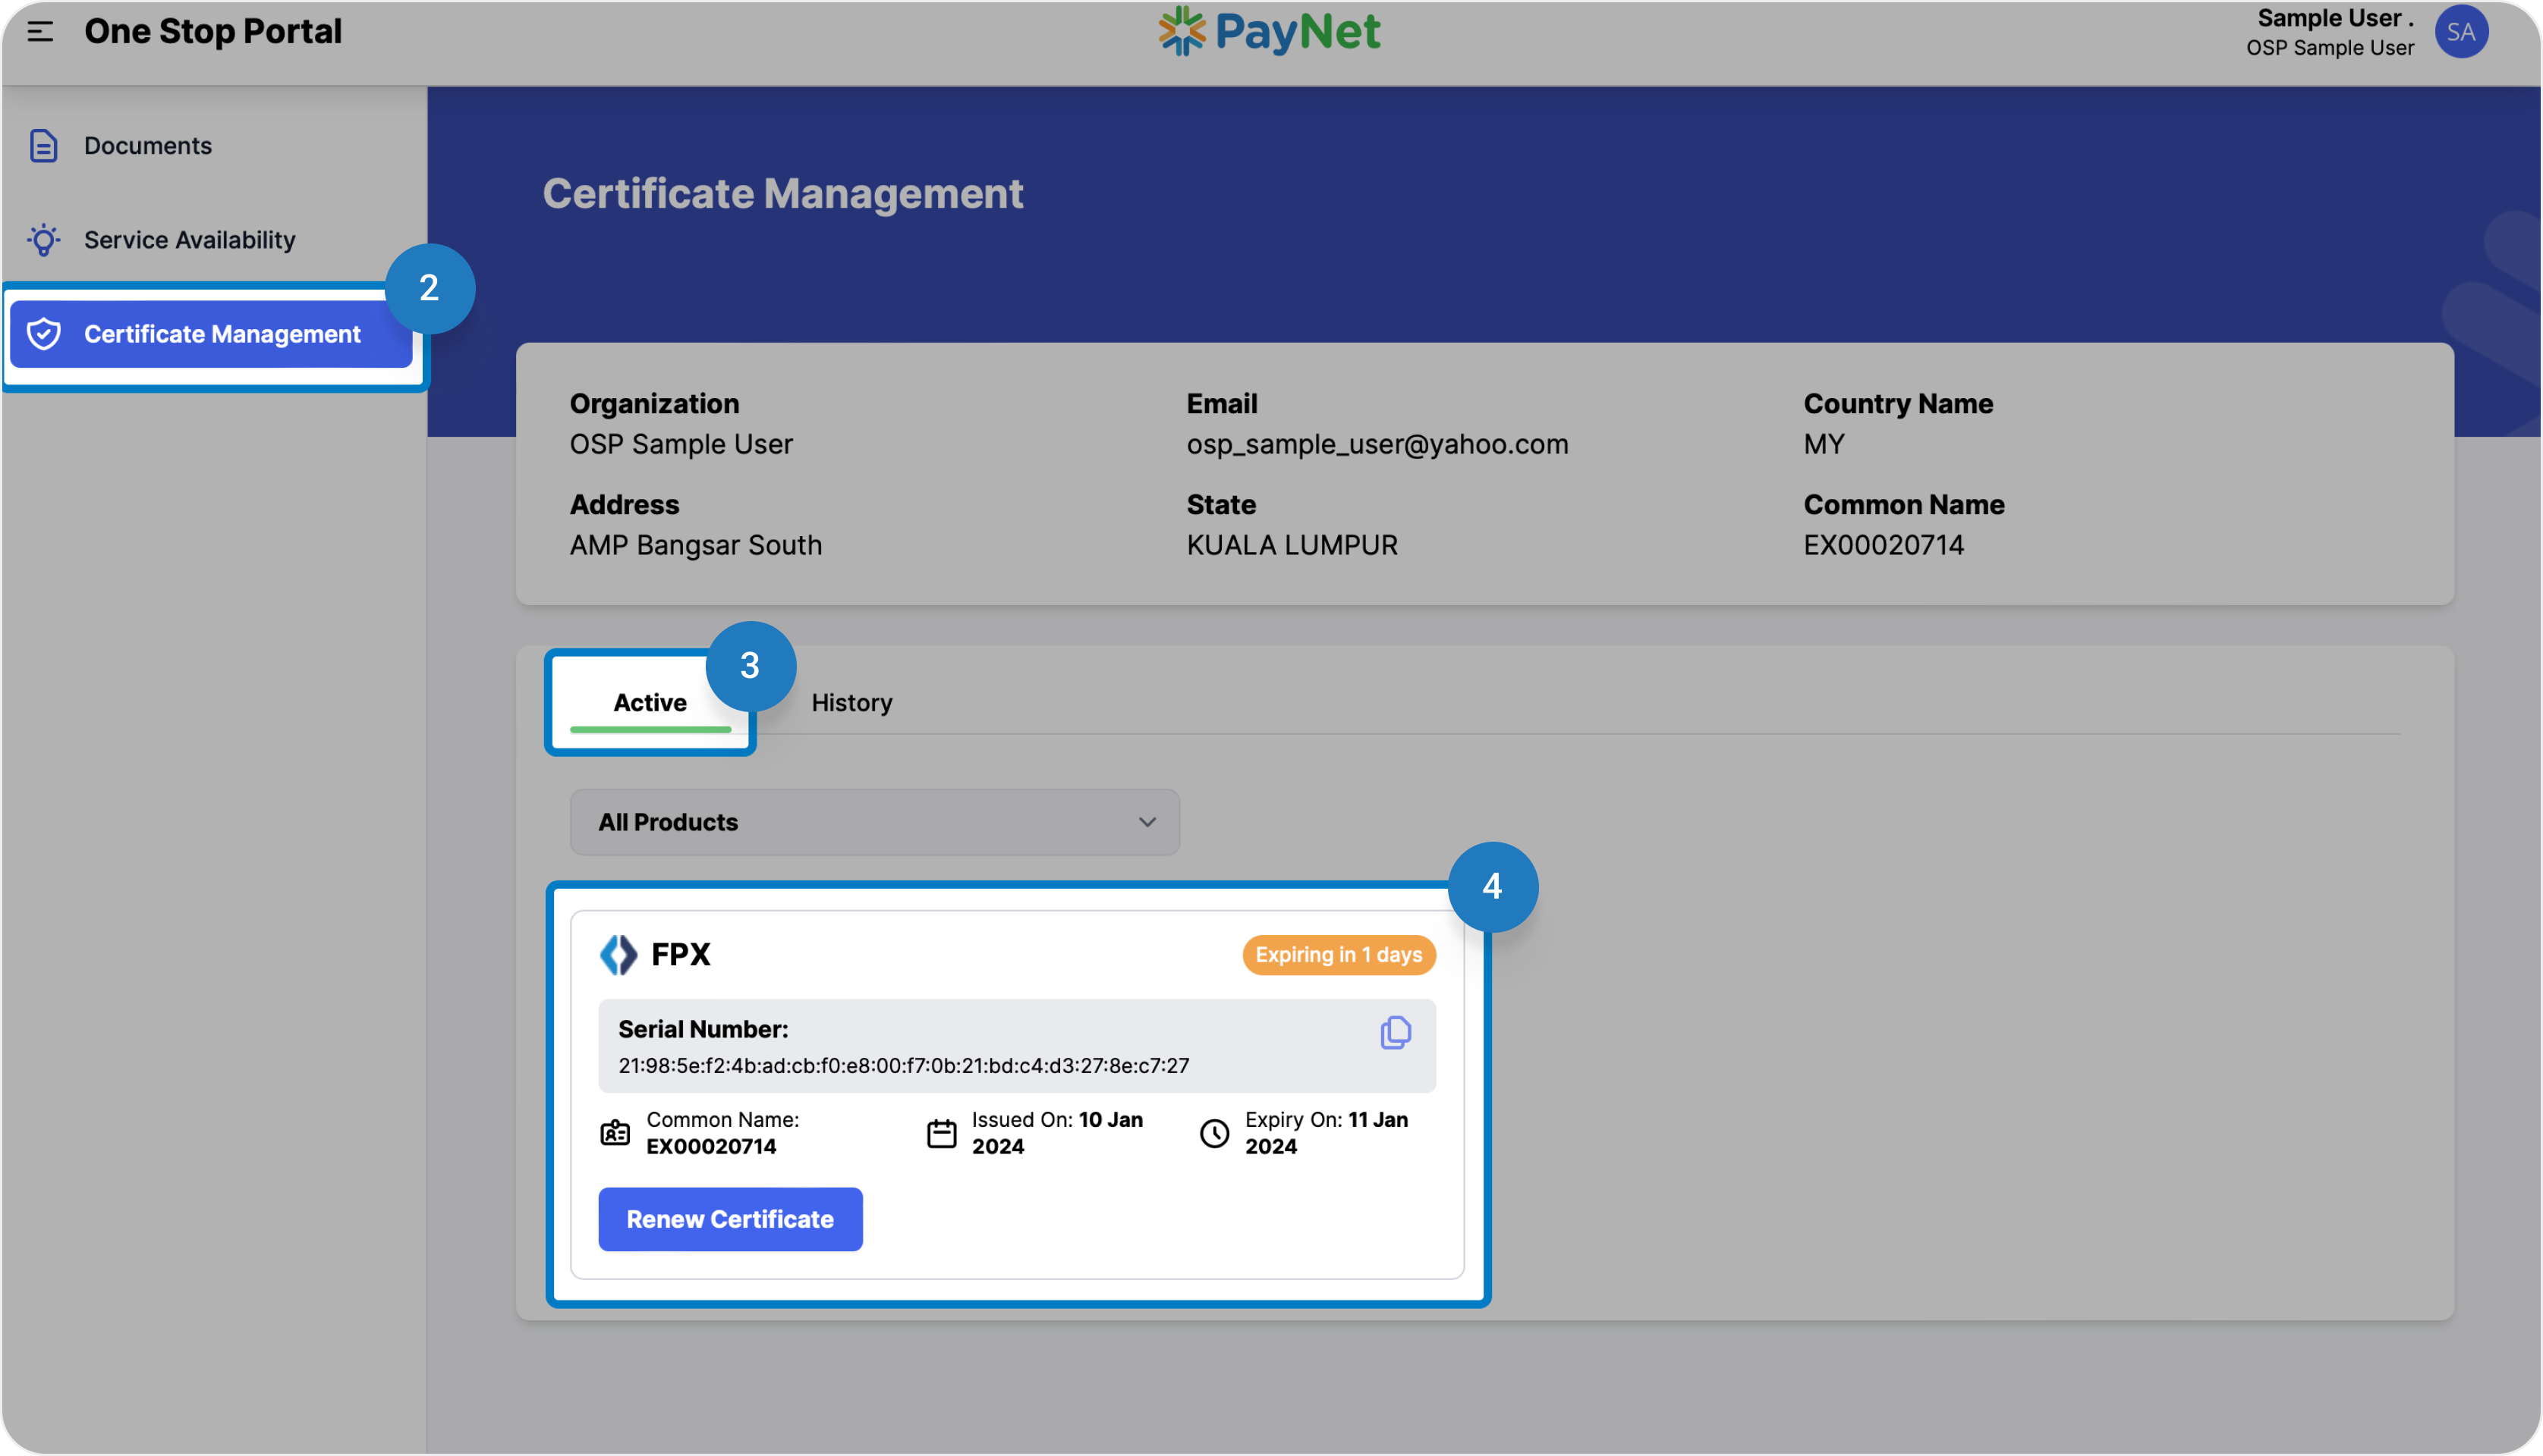
Task: Click the Serial Number label
Action: coord(703,1029)
